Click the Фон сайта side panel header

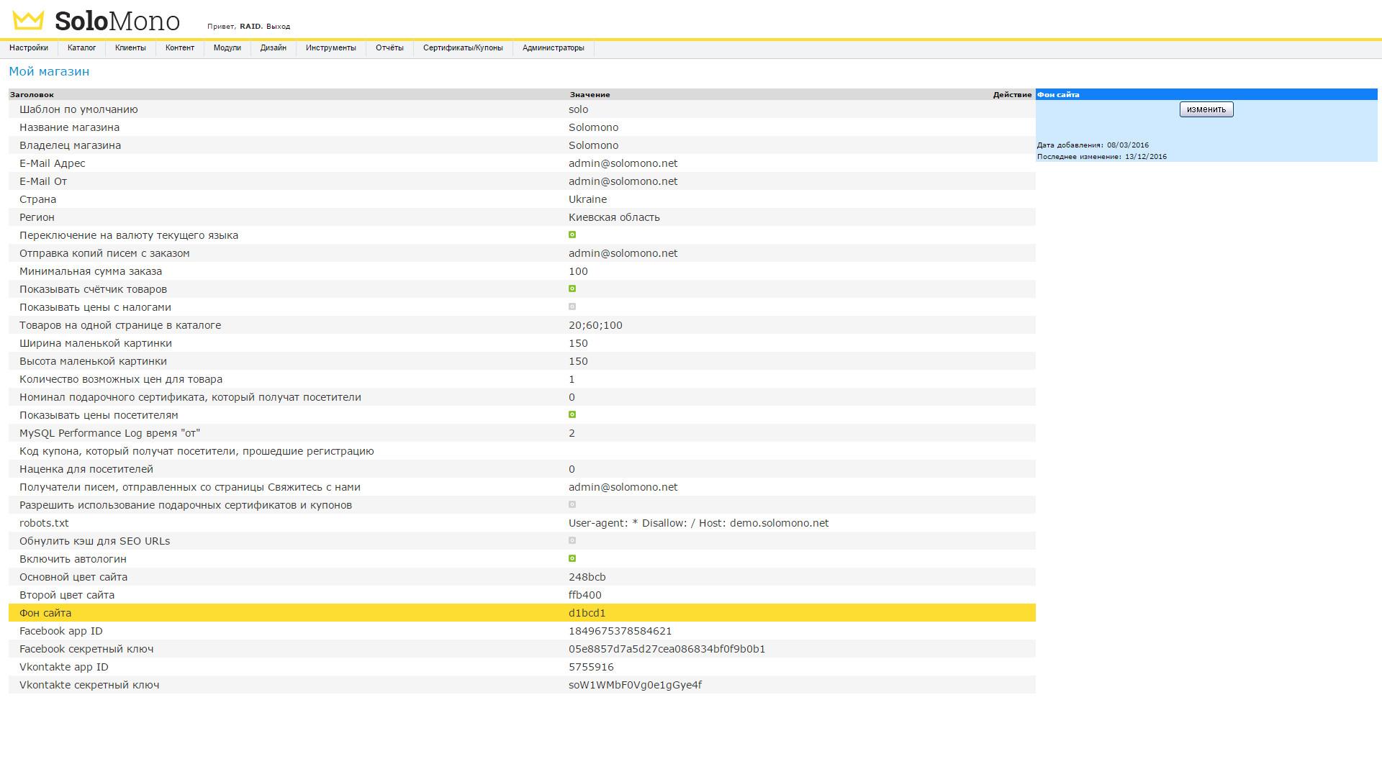point(1206,95)
